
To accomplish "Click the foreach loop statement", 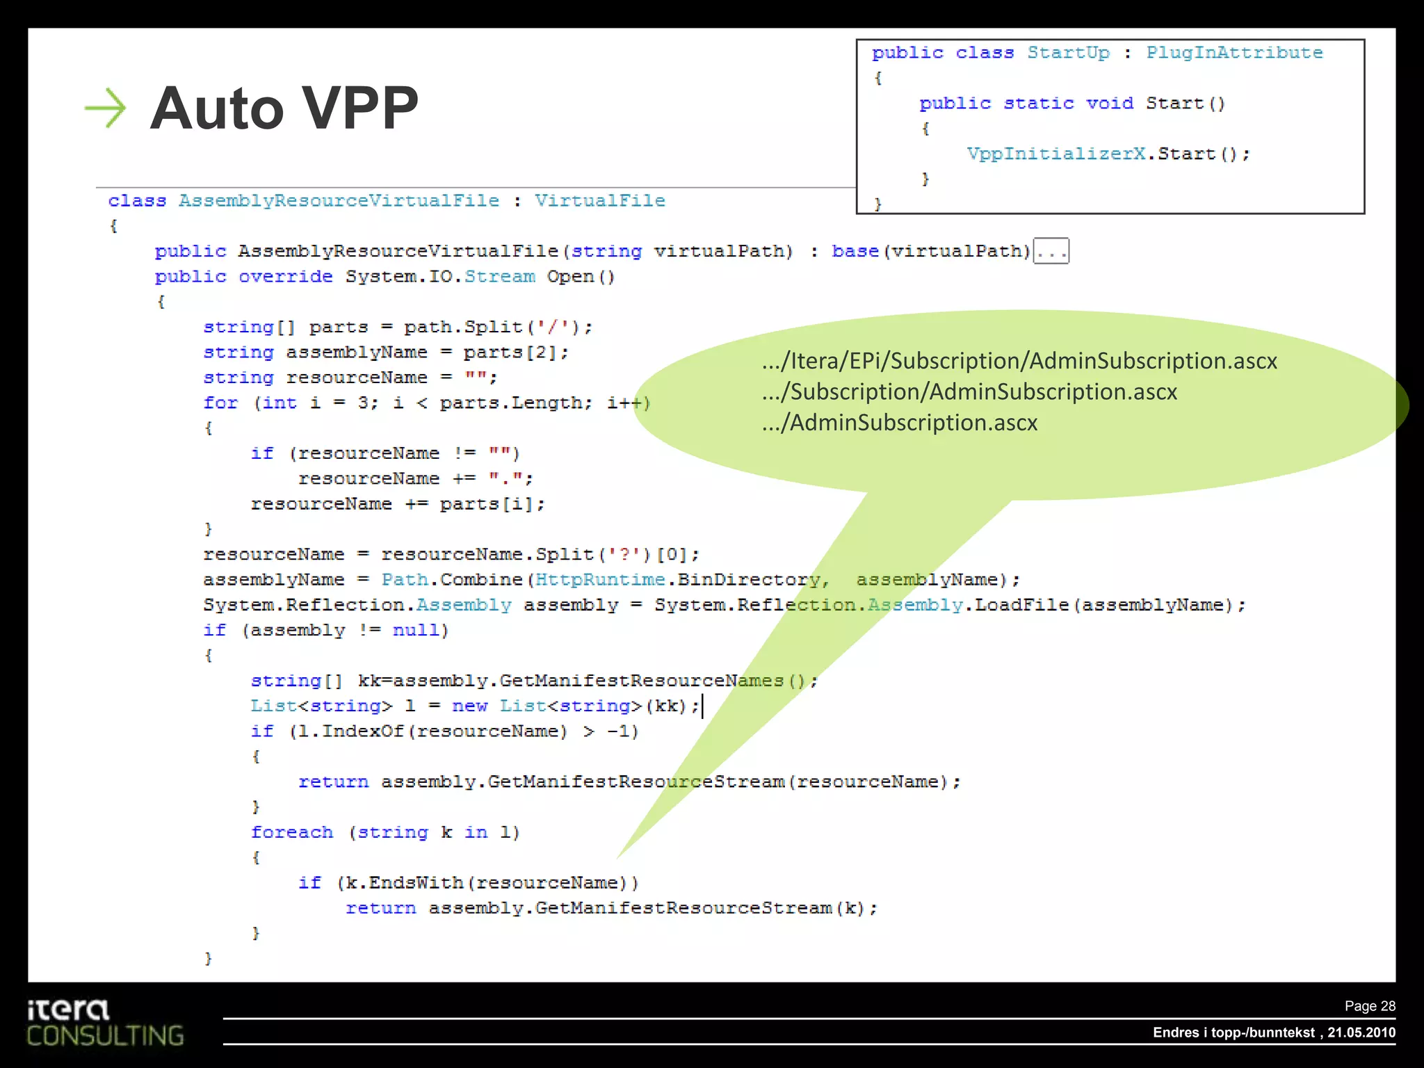I will pos(385,832).
